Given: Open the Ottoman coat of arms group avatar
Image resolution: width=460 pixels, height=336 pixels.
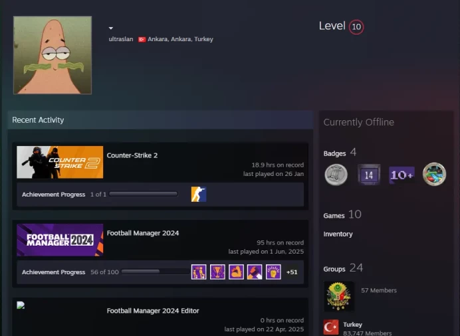Looking at the screenshot, I should 338,296.
